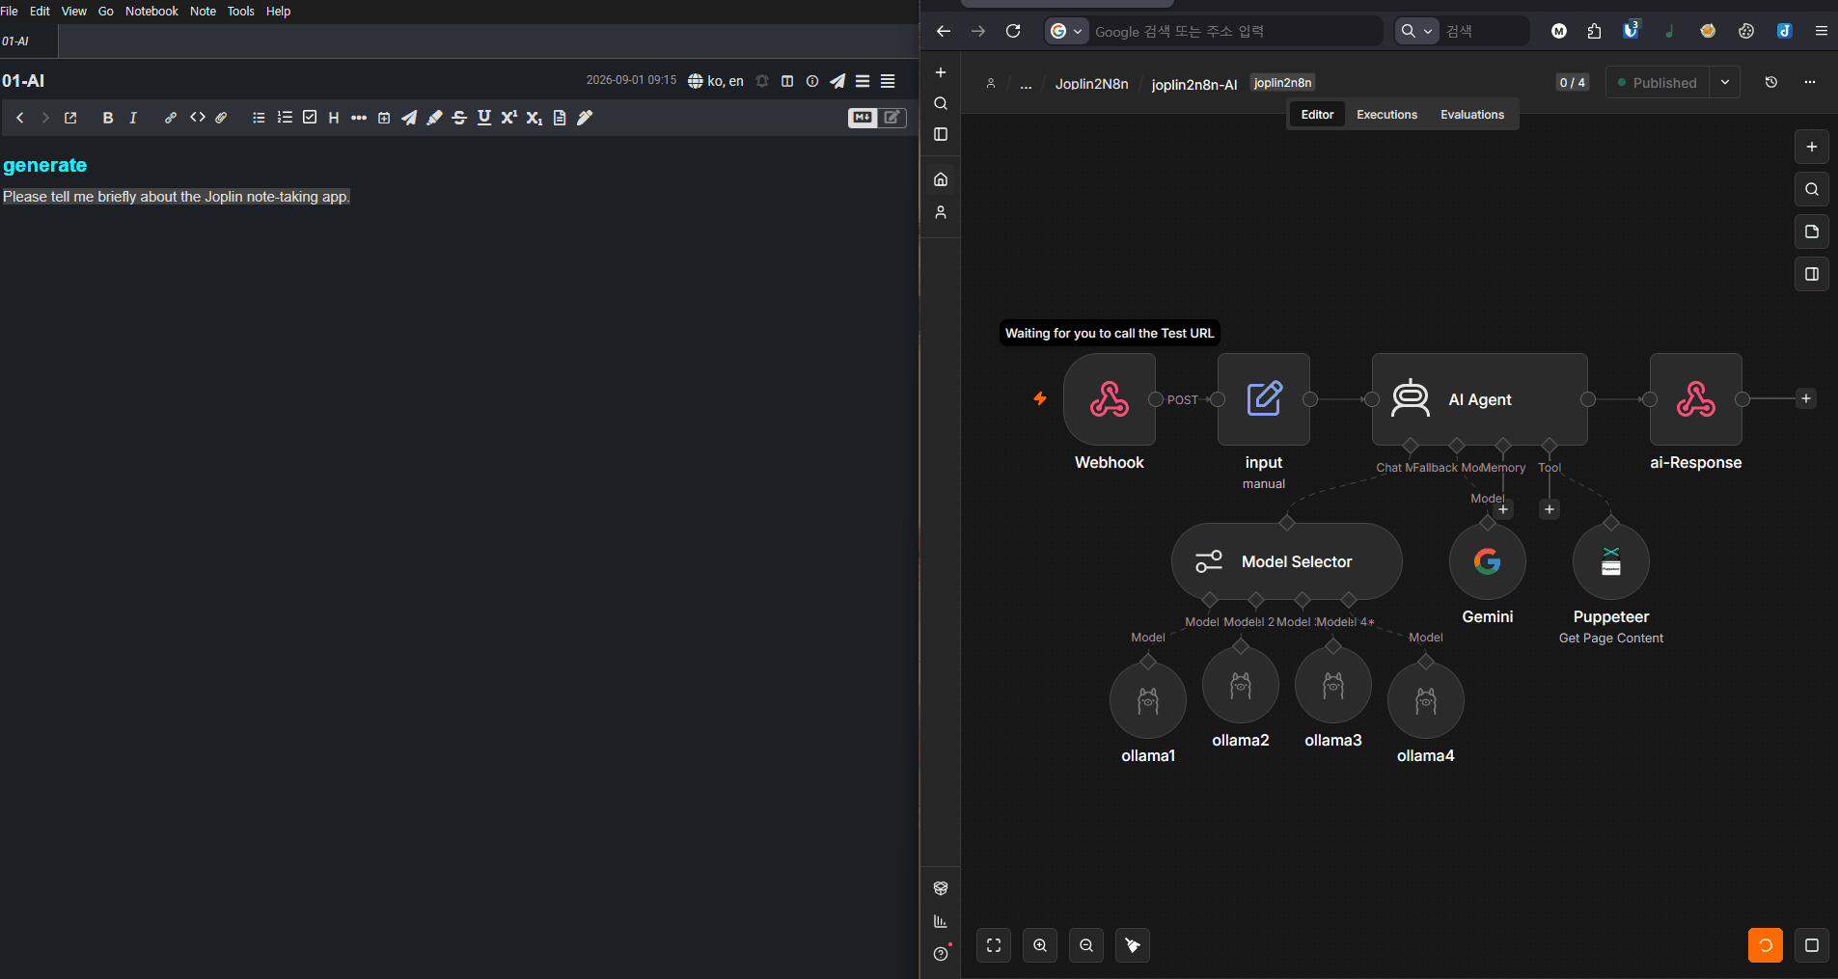Click the Published workflow button
Viewport: 1838px width, 979px height.
click(x=1658, y=83)
